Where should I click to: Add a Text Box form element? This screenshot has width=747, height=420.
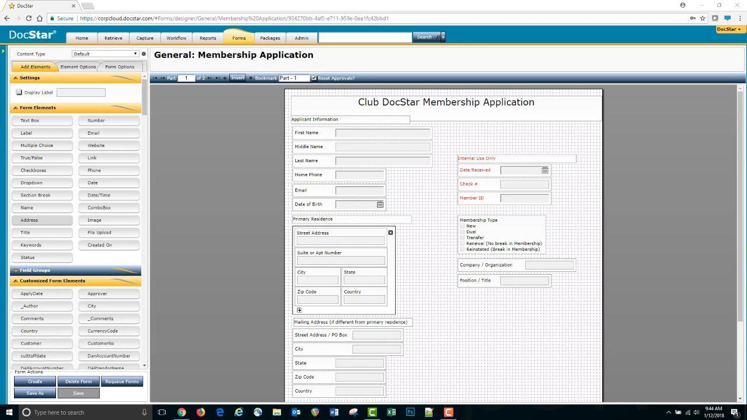[42, 121]
